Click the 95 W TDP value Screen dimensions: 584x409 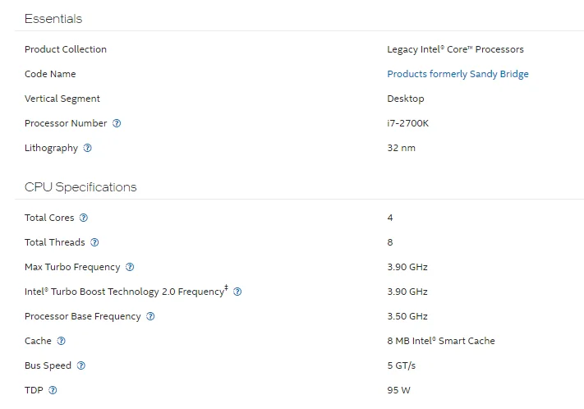[x=398, y=390]
